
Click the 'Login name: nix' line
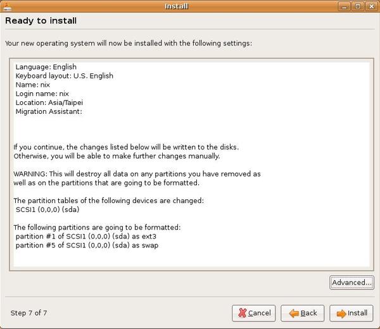coord(42,94)
